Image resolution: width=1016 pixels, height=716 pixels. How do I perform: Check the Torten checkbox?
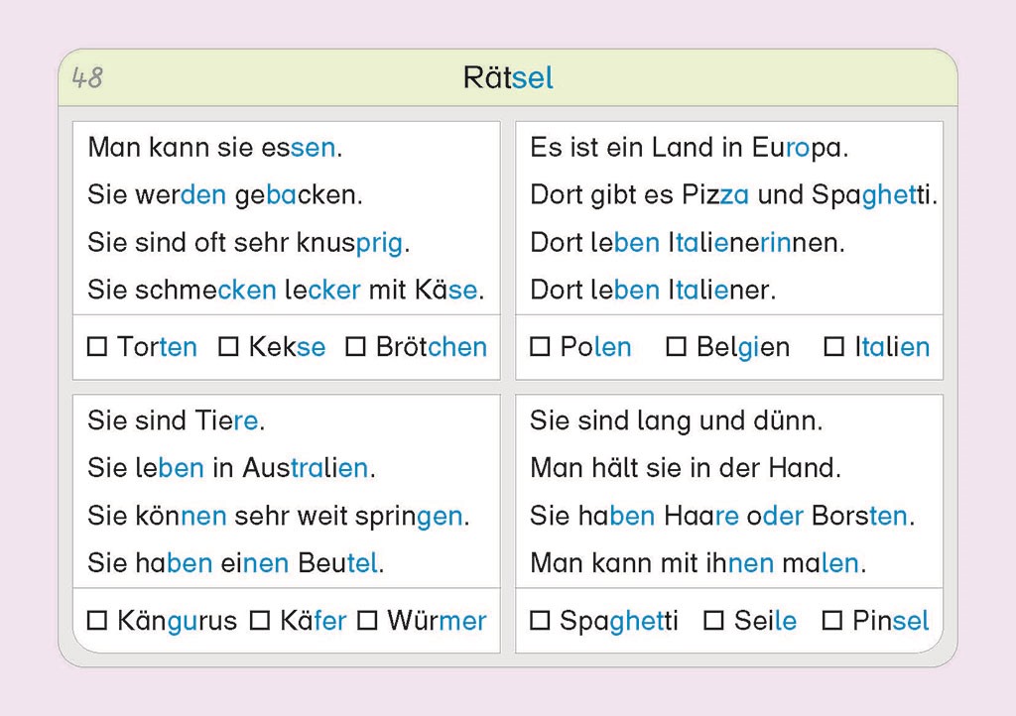(97, 347)
